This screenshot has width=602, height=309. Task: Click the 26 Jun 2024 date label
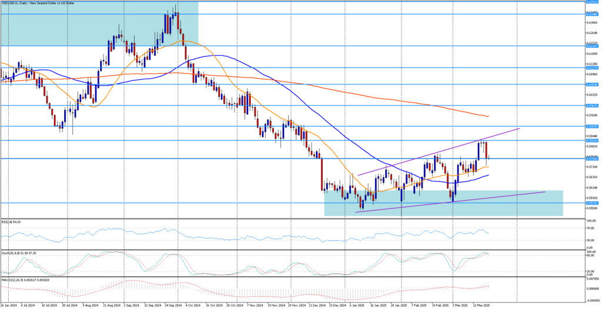tap(9, 305)
